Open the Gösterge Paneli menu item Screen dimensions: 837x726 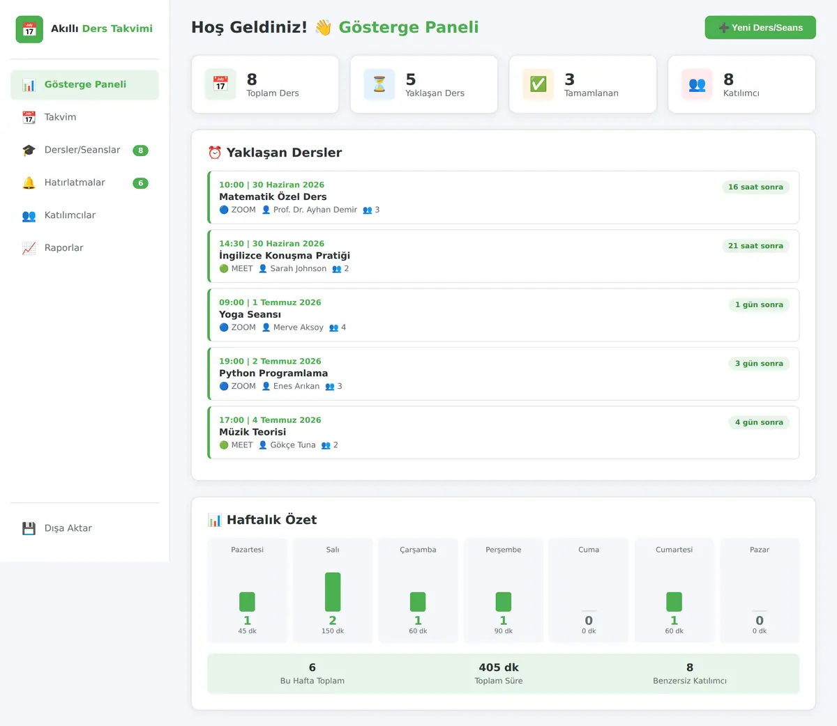point(84,85)
